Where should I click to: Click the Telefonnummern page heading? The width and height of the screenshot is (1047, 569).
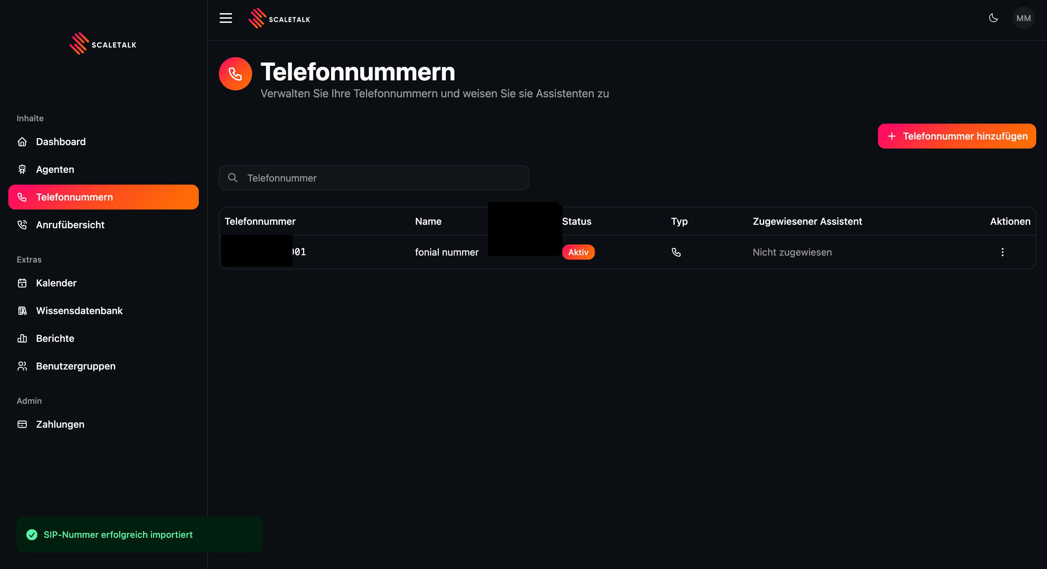pyautogui.click(x=358, y=72)
